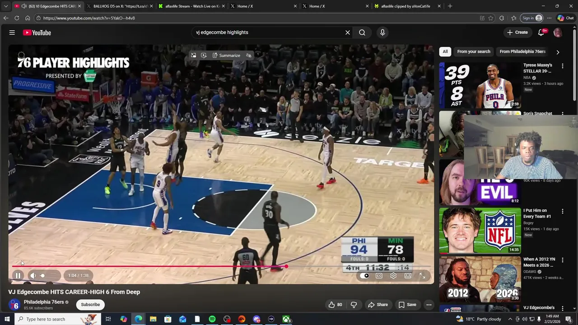578x325 pixels.
Task: Open the NFL thumbnail video
Action: click(x=480, y=230)
